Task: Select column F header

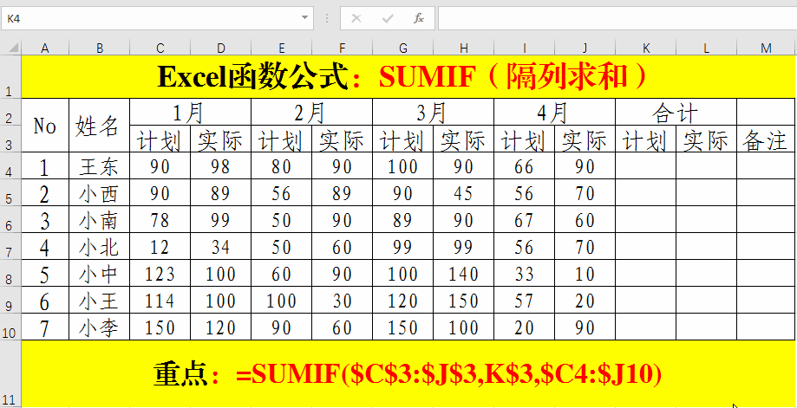Action: tap(342, 49)
